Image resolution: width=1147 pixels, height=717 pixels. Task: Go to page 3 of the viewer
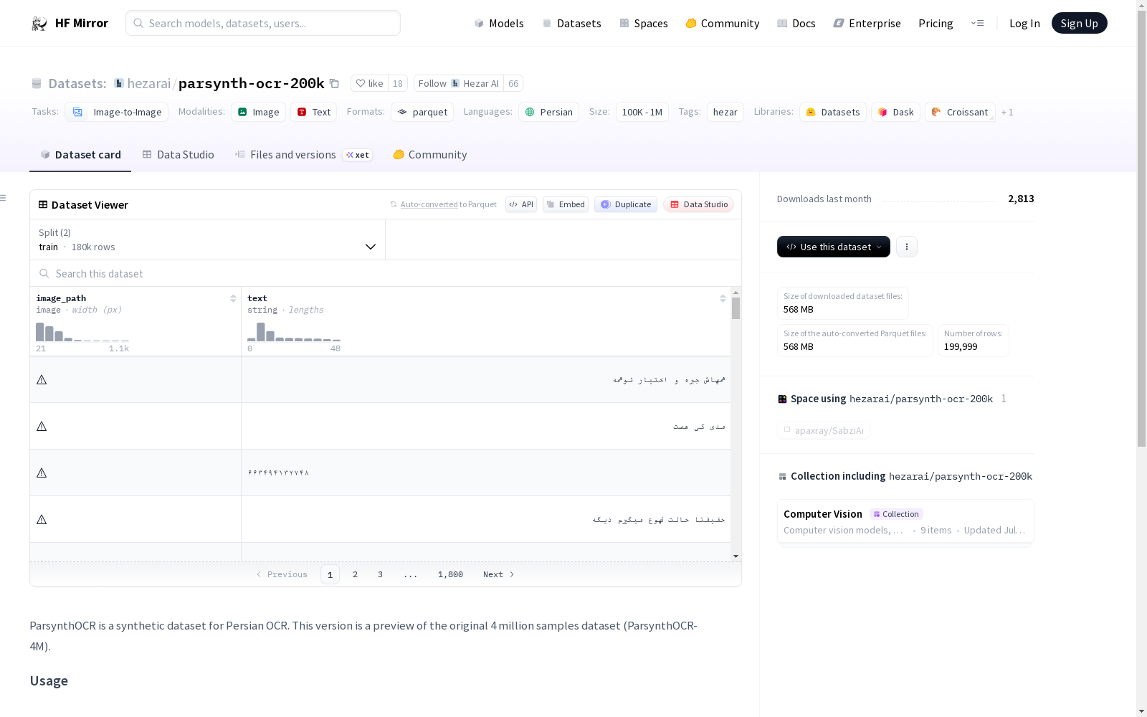(380, 574)
